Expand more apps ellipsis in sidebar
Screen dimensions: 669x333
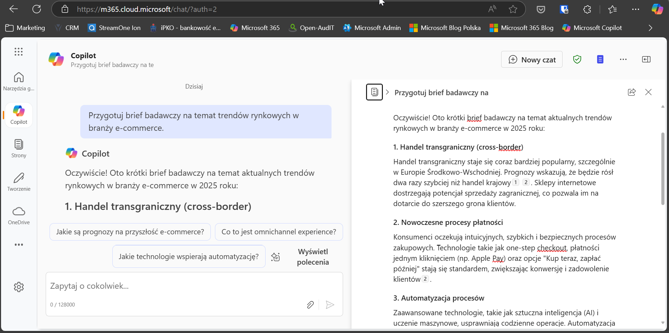(19, 245)
